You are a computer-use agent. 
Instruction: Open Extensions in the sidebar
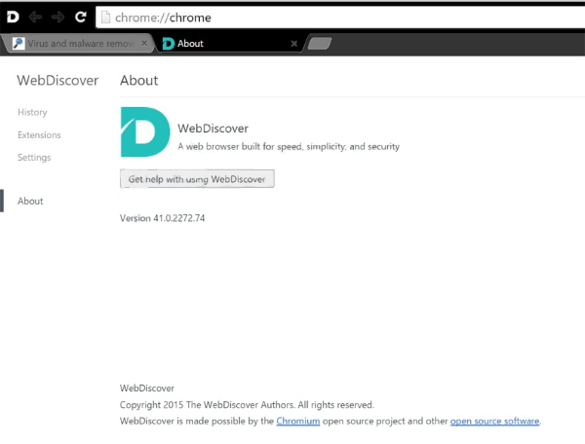click(39, 134)
